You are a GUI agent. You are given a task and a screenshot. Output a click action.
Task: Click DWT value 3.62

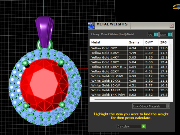pyautogui.click(x=149, y=94)
